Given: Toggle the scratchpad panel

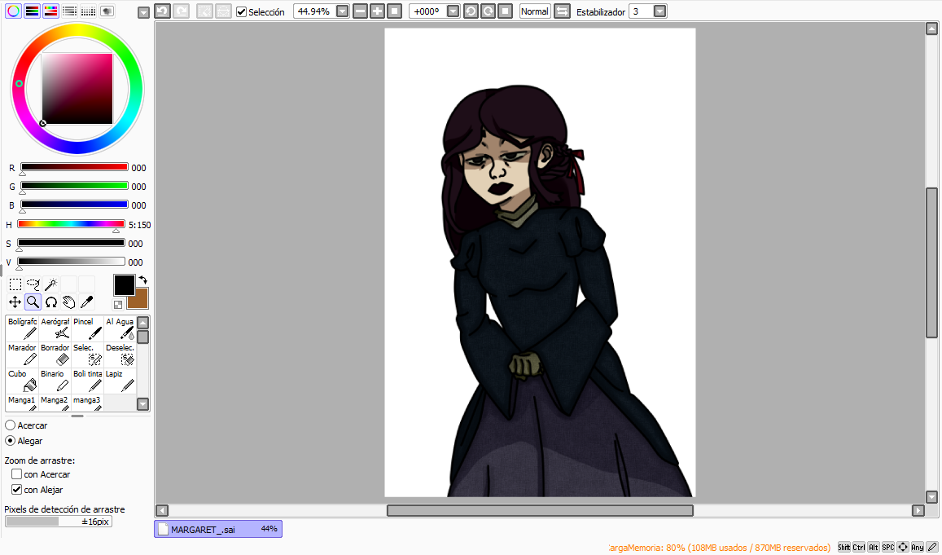Looking at the screenshot, I should [x=107, y=11].
